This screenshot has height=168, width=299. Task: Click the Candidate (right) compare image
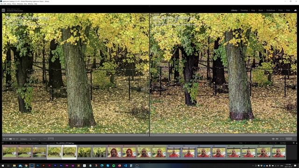[223, 73]
